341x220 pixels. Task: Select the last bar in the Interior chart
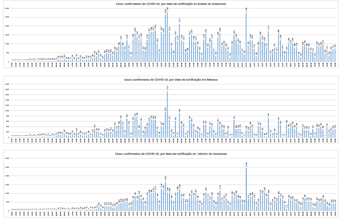pyautogui.click(x=335, y=206)
